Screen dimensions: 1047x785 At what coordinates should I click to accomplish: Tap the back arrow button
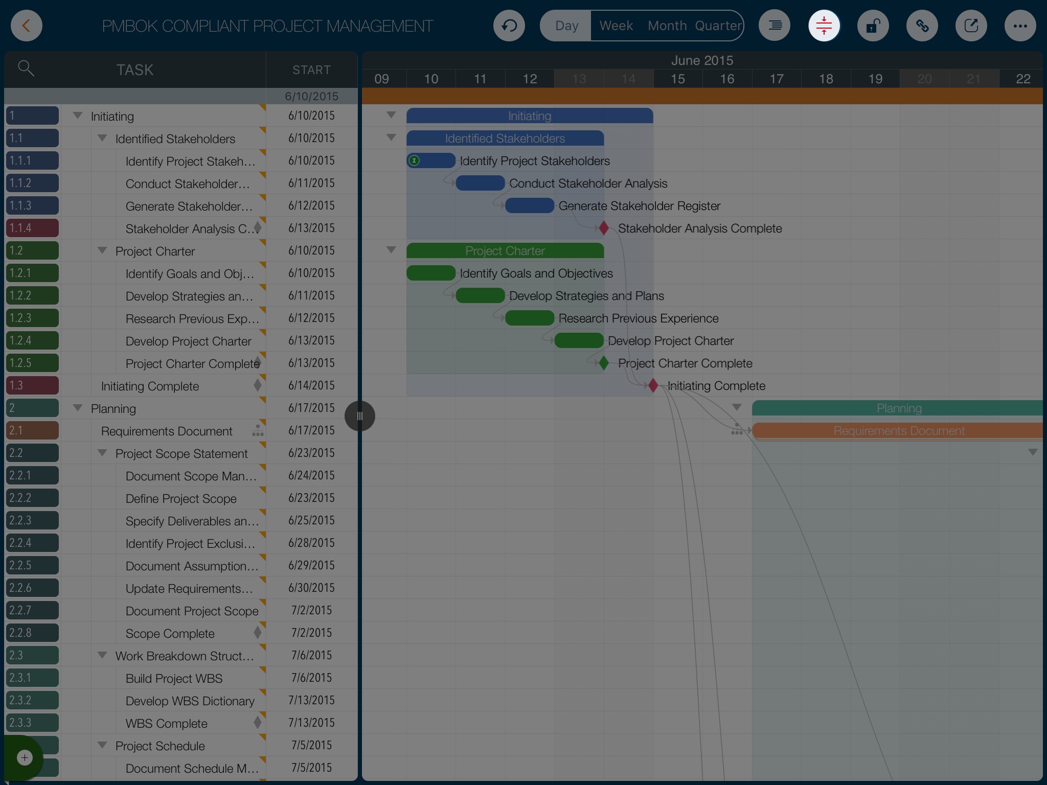point(26,26)
